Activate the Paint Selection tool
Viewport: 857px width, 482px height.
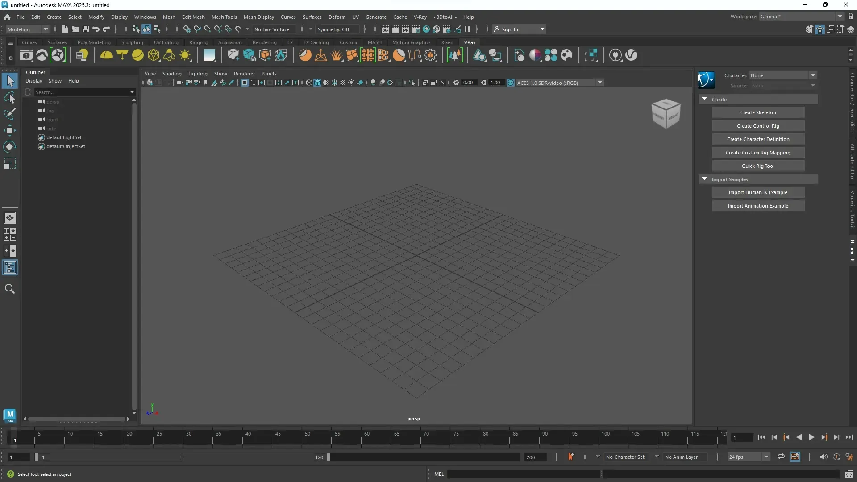(x=10, y=114)
